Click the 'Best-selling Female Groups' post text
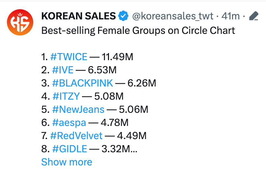266x171 pixels. click(x=138, y=31)
